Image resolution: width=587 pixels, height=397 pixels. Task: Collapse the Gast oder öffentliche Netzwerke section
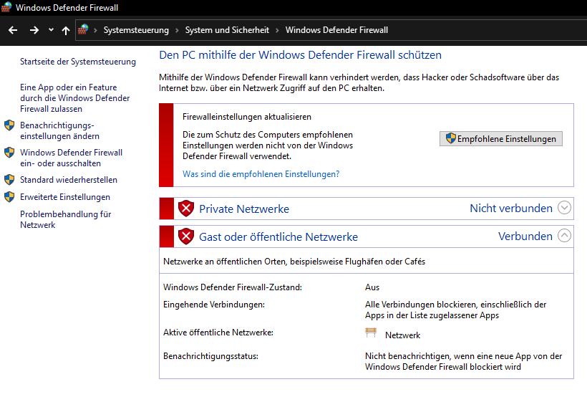pos(564,236)
